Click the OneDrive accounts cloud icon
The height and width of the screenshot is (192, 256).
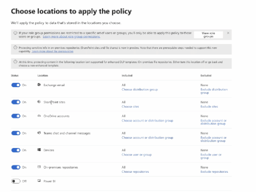[39, 116]
